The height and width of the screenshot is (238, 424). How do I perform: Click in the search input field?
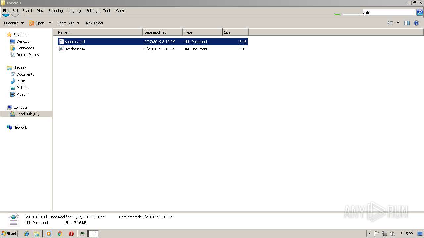click(x=379, y=12)
